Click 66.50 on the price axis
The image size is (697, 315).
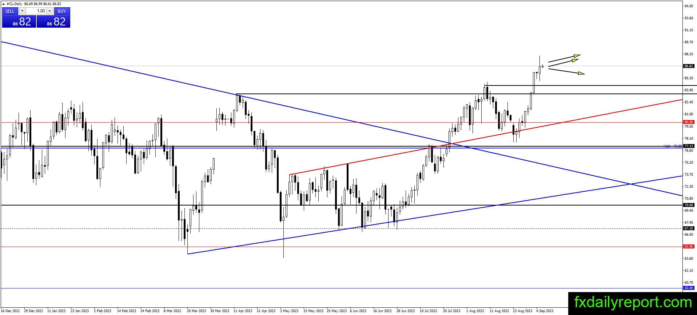(x=689, y=235)
